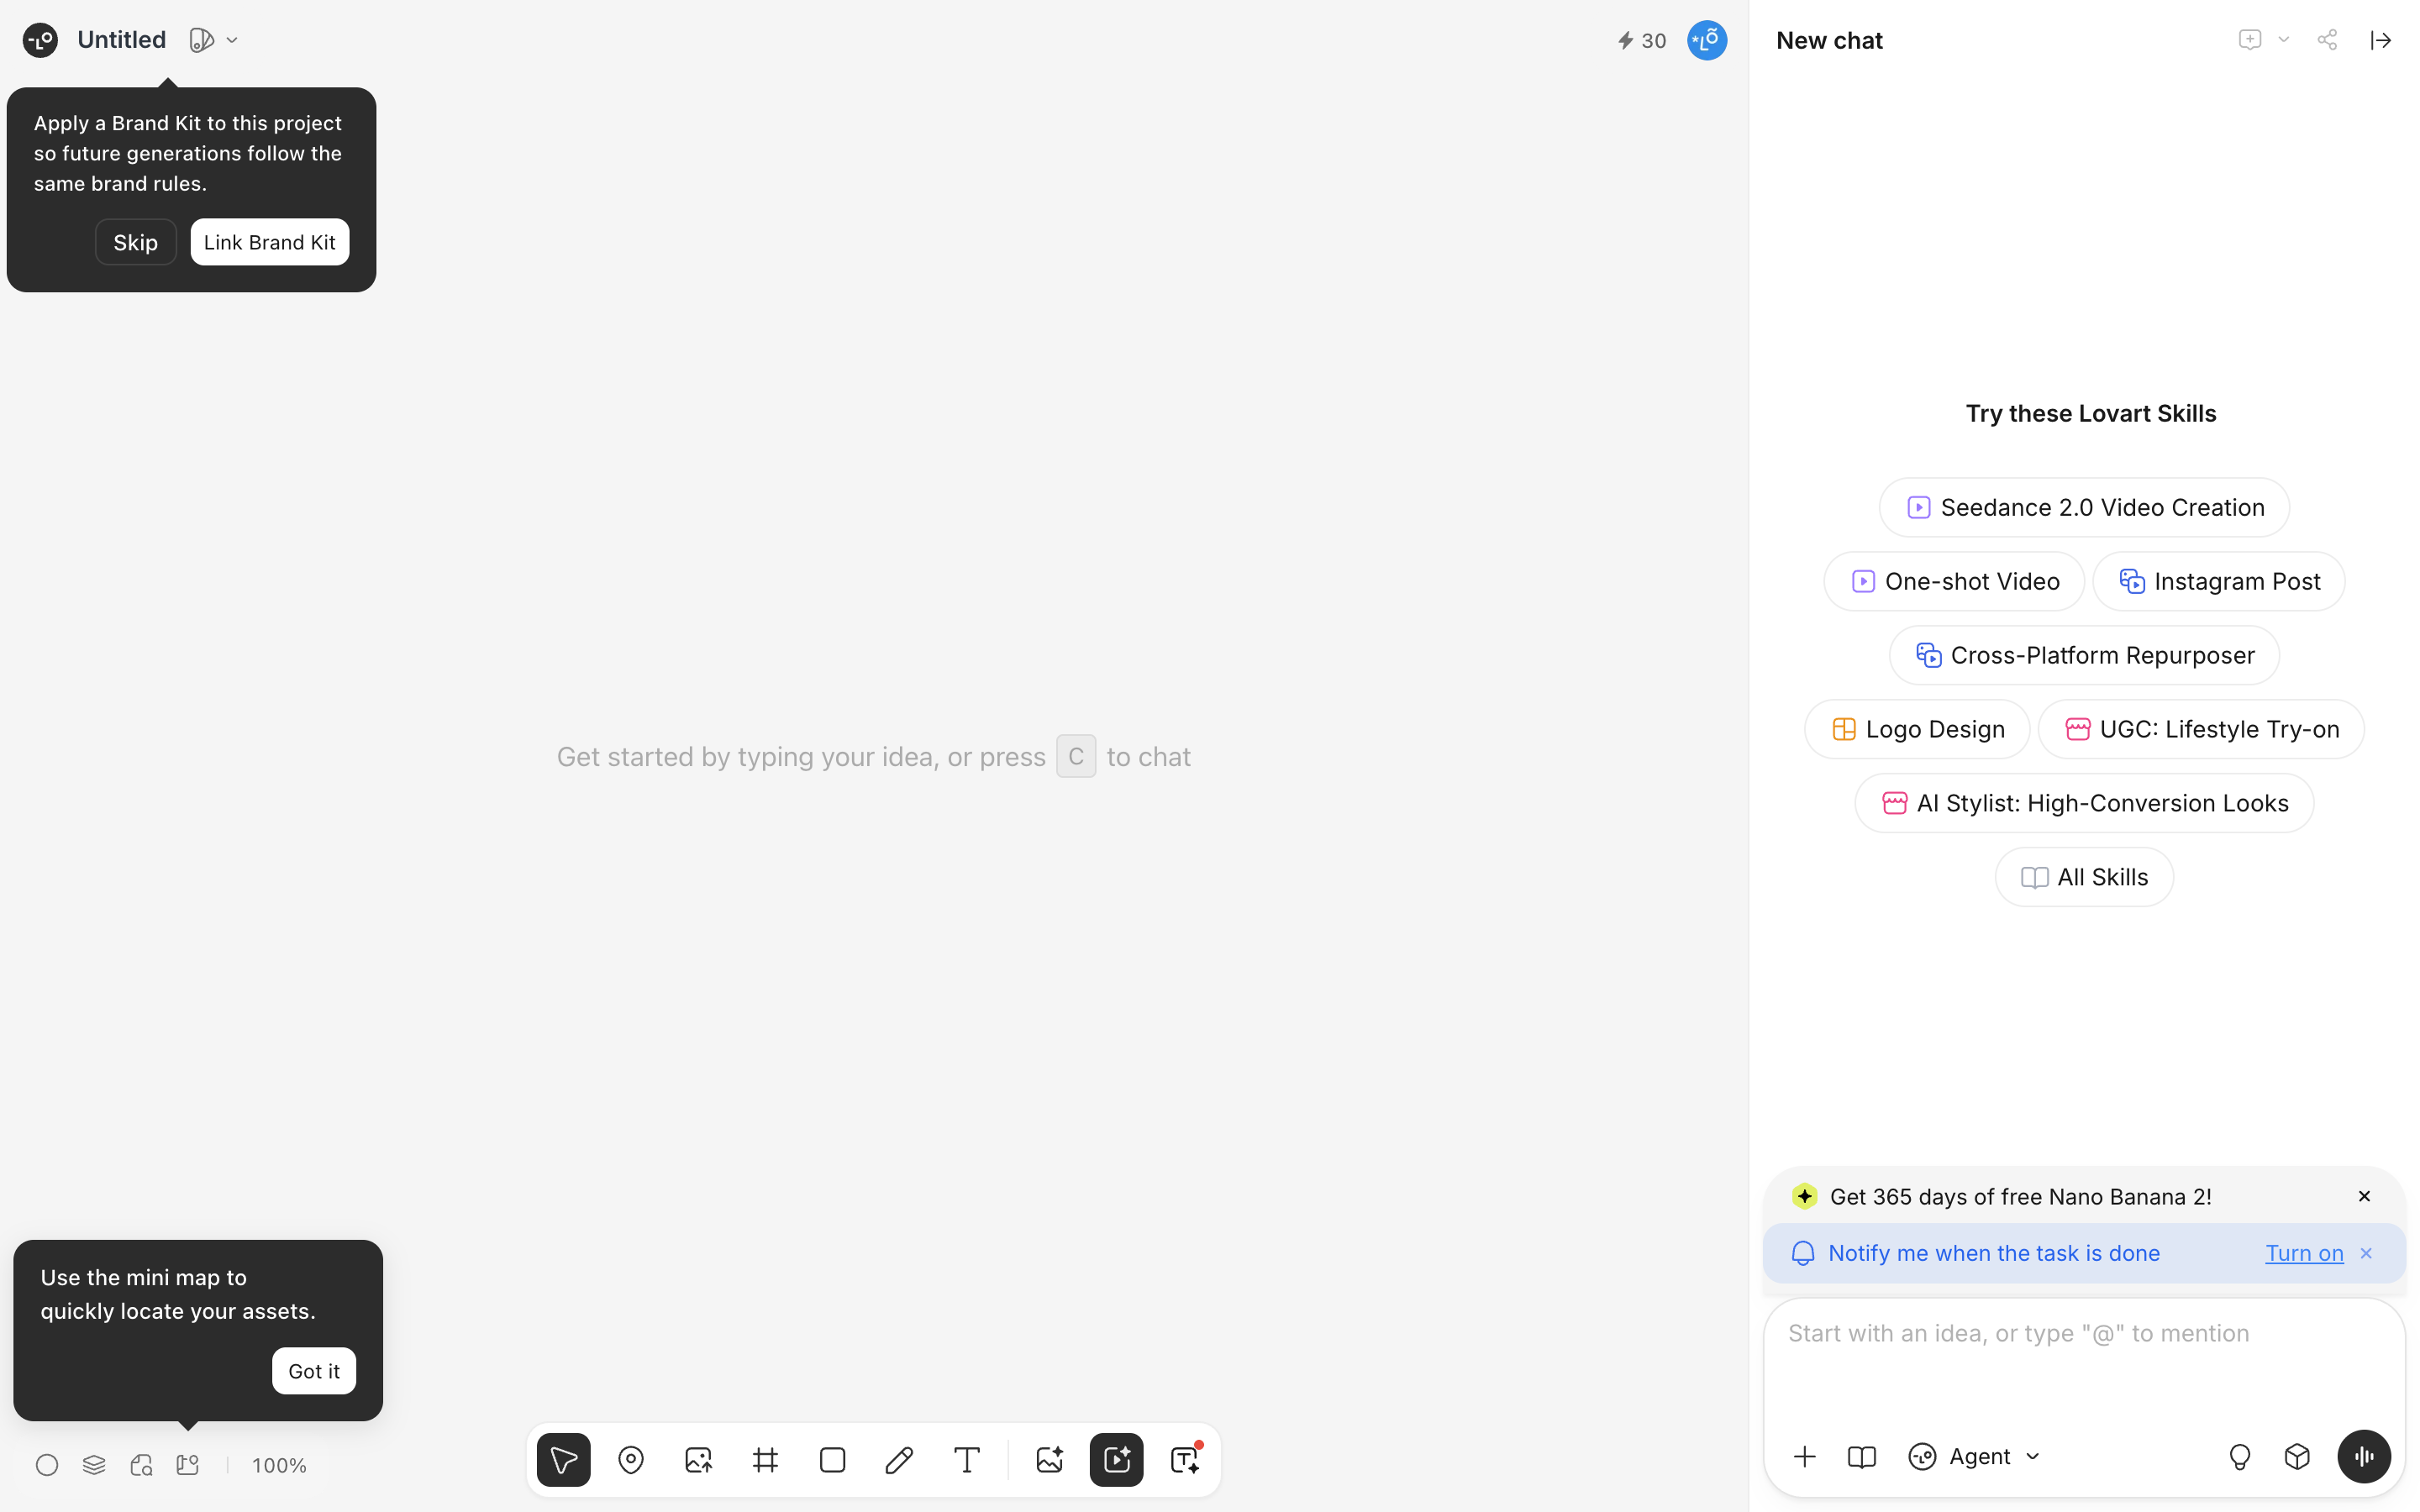Open the 100% zoom level menu
The height and width of the screenshot is (1512, 2420).
point(279,1465)
